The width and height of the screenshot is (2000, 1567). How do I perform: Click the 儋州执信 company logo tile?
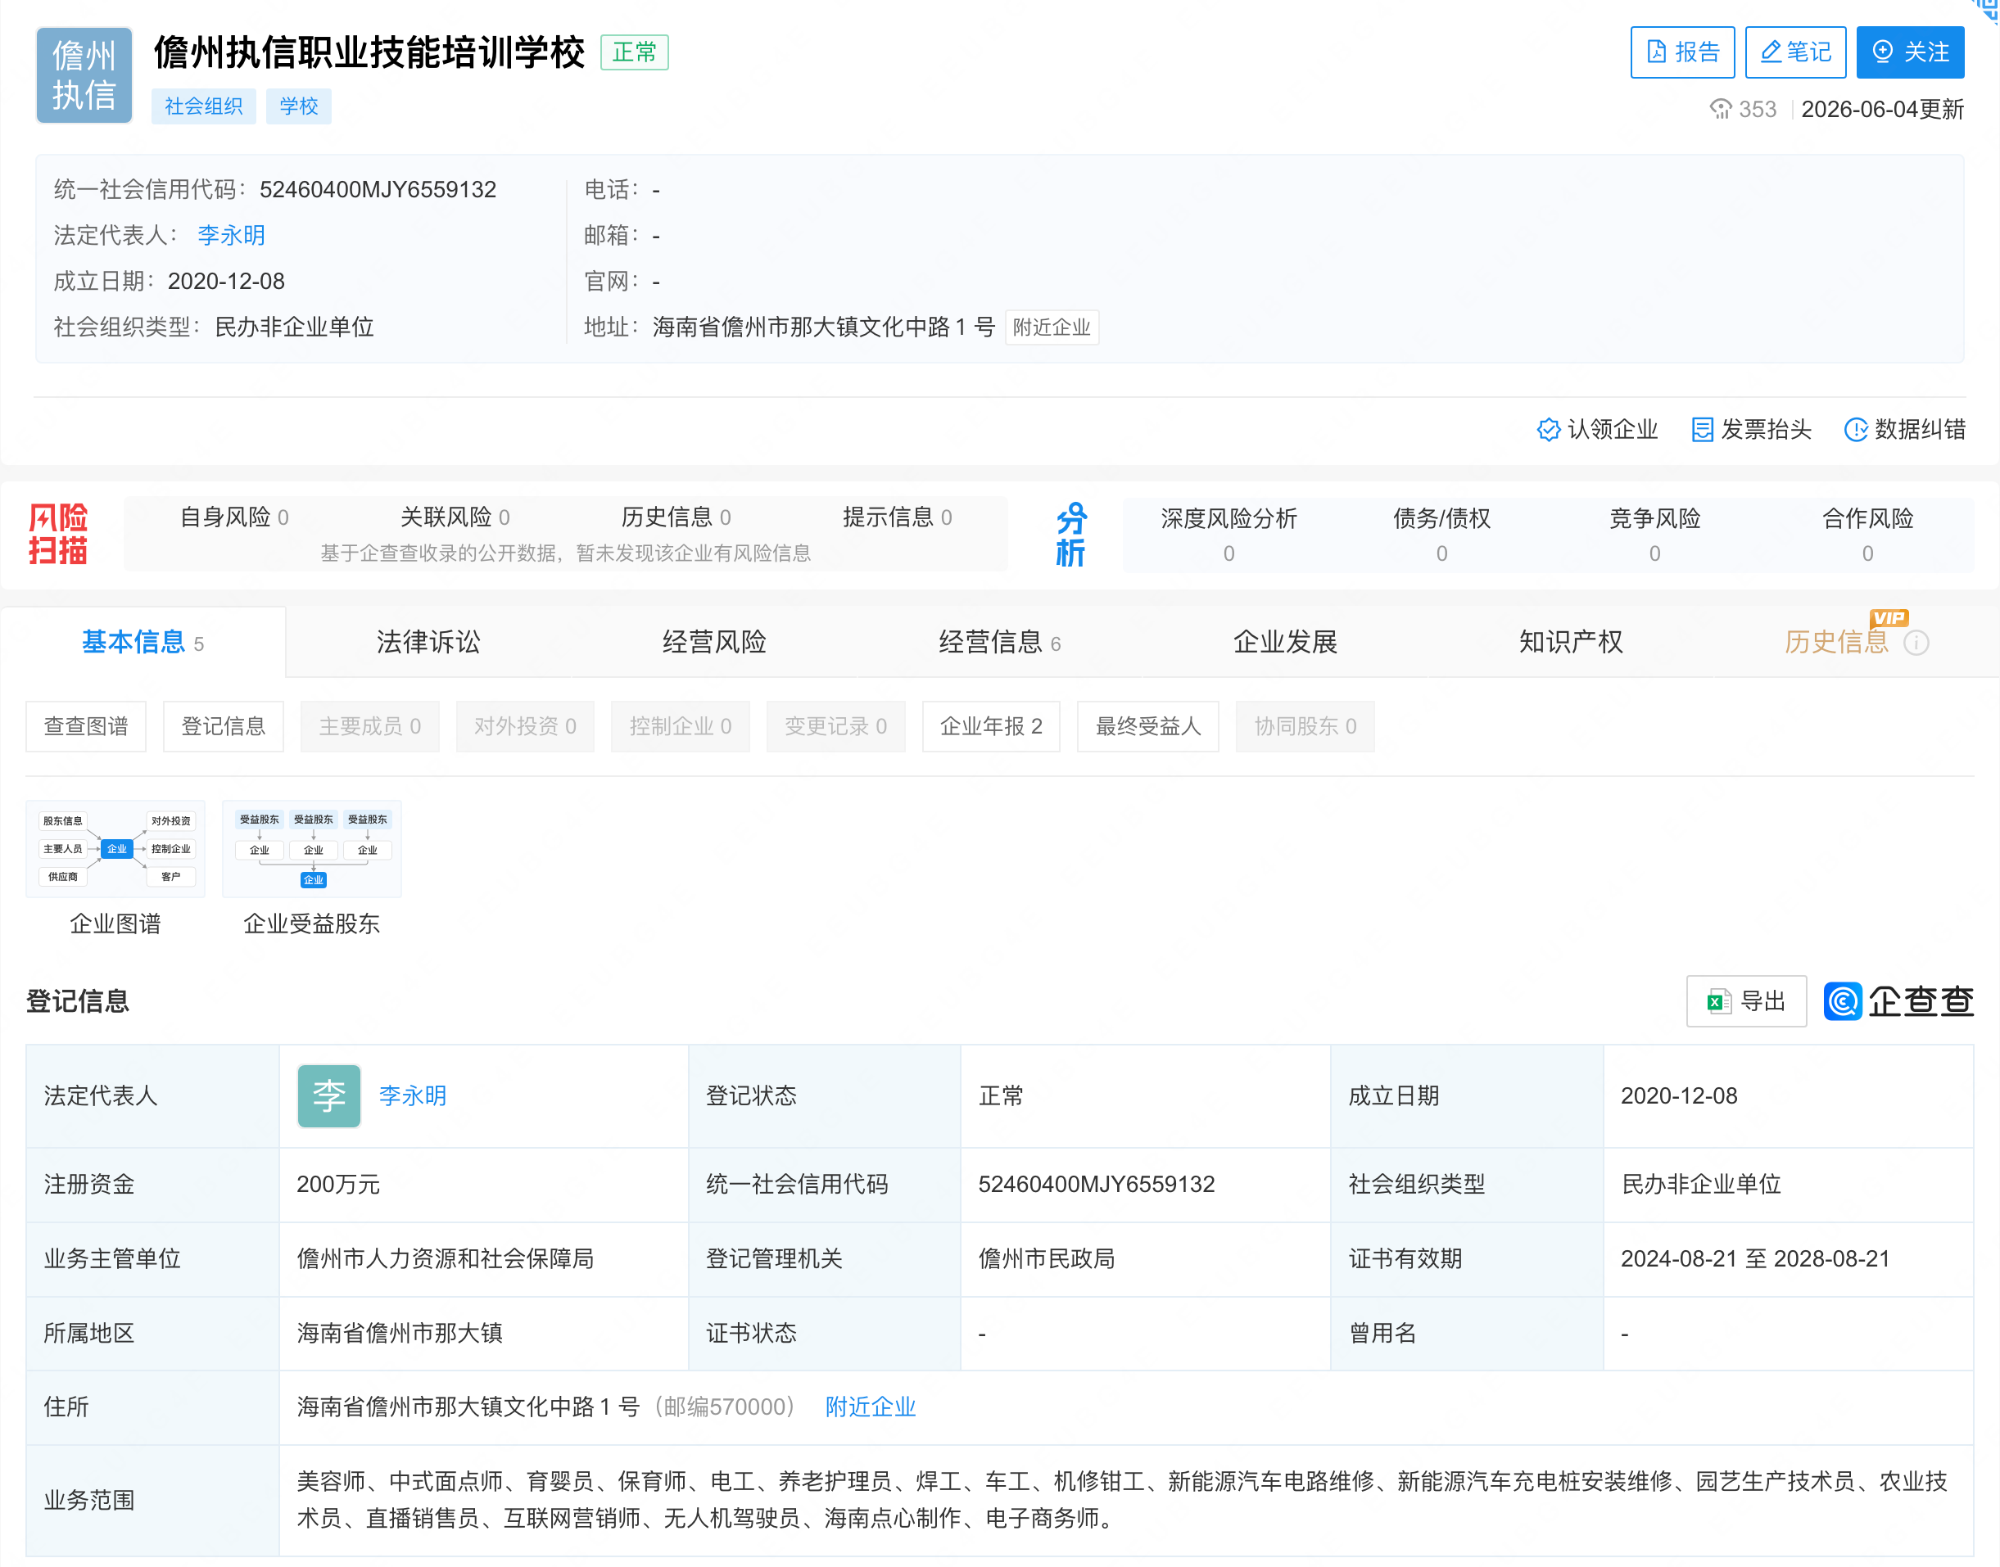84,75
